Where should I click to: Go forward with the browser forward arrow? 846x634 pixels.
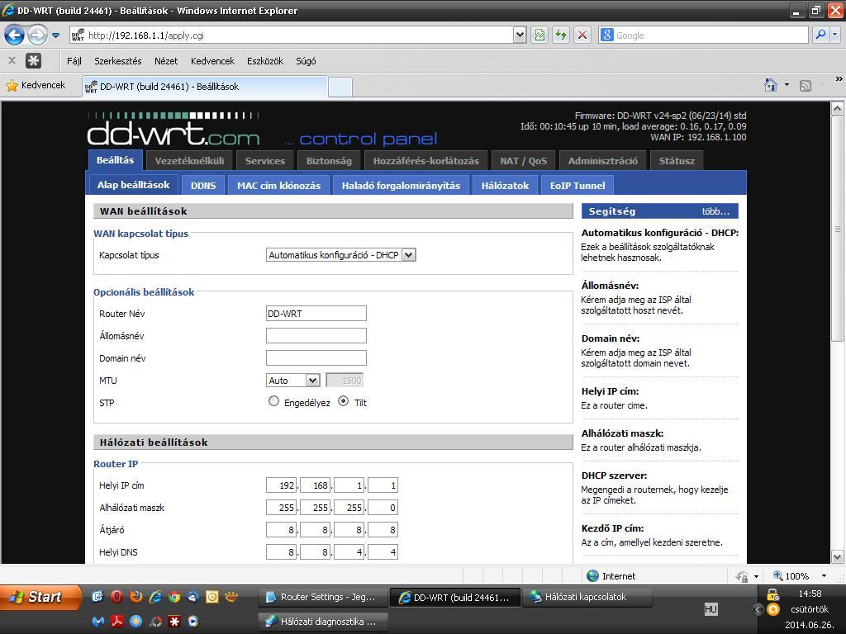tap(37, 35)
